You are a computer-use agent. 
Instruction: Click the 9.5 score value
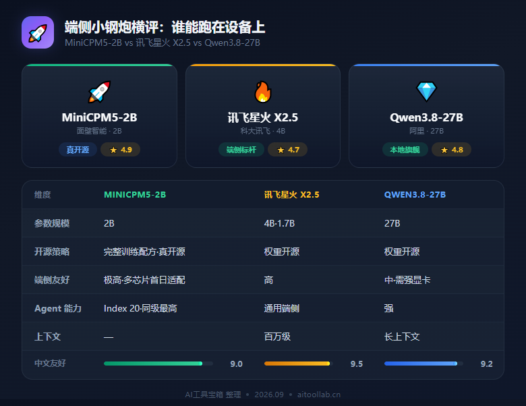tap(357, 364)
